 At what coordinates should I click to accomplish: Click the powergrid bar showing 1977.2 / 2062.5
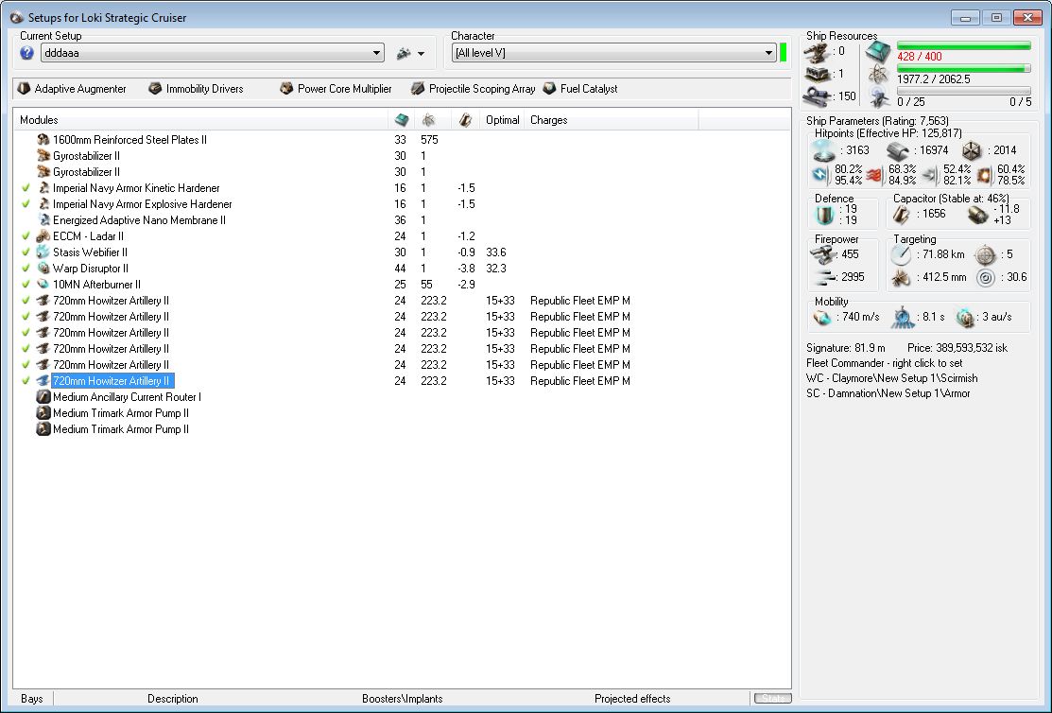coord(963,68)
